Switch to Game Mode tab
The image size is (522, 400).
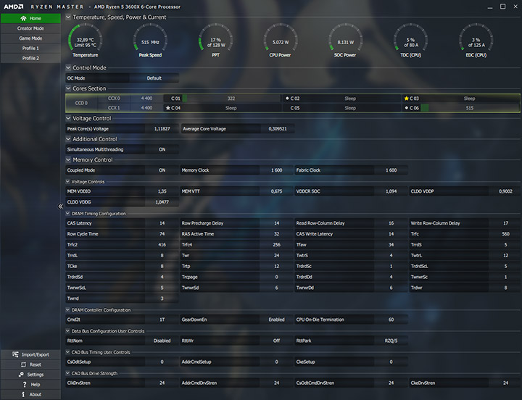[x=30, y=38]
